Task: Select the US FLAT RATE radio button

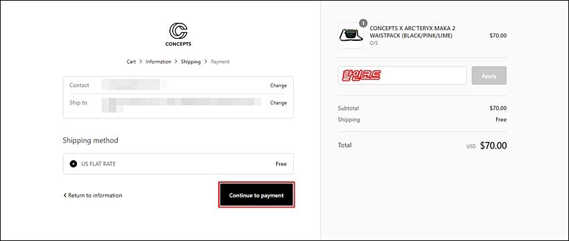Action: pyautogui.click(x=74, y=164)
